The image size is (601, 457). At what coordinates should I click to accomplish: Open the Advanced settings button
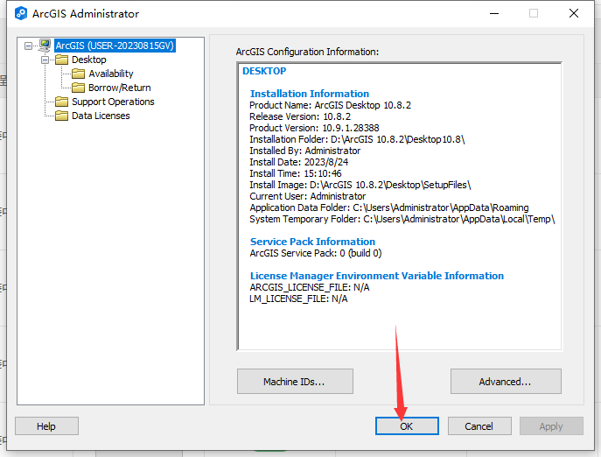coord(506,382)
